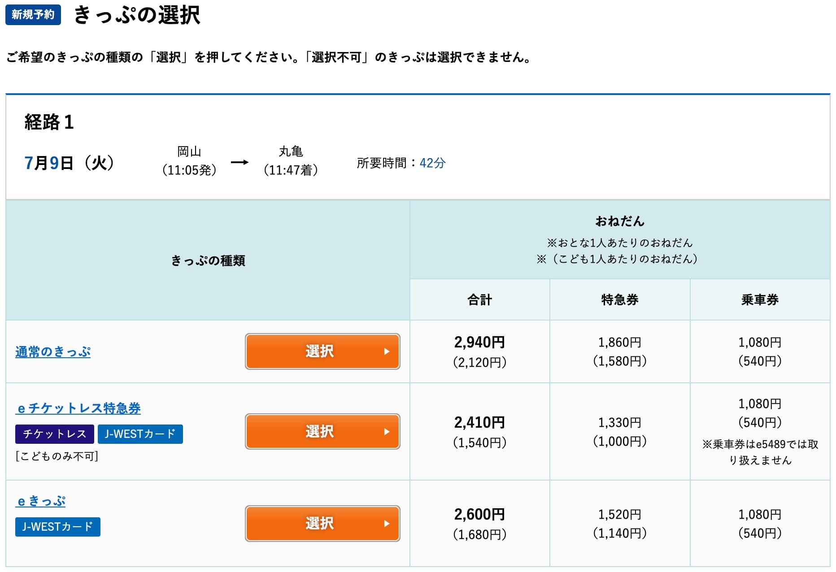836x572 pixels.
Task: Click 選択 button for eチケットレス特急券
Action: point(322,432)
